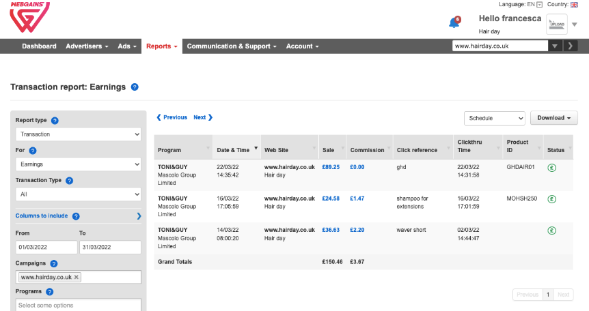Click the site search field www.hairday.co.uk
Viewport: 589px width, 311px height.
coord(500,46)
